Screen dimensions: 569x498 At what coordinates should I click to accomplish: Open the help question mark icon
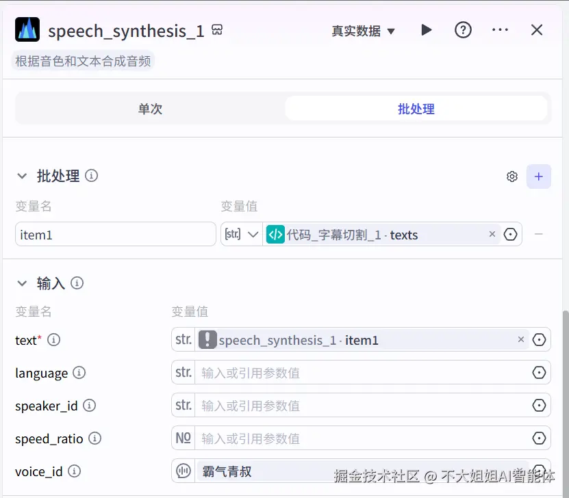(x=463, y=30)
